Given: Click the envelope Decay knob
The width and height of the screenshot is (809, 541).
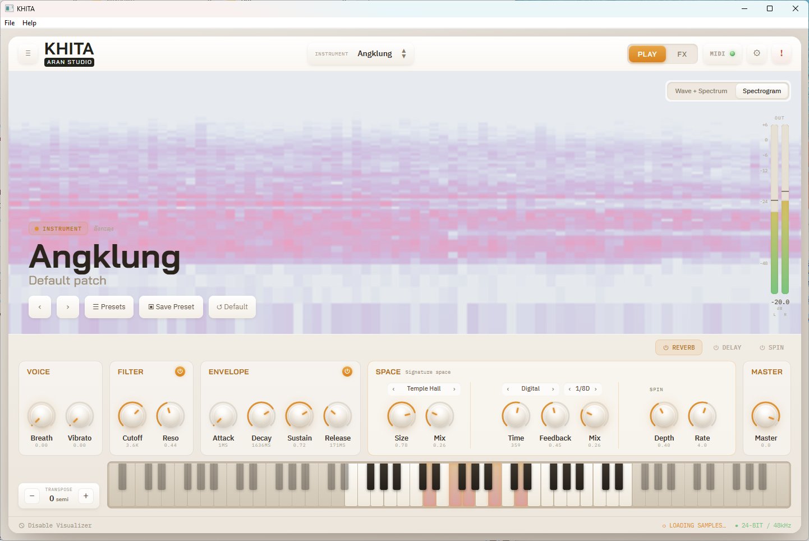Looking at the screenshot, I should click(261, 416).
